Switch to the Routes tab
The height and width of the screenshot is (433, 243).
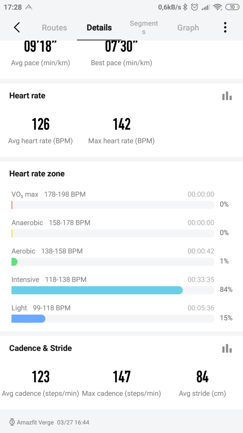pyautogui.click(x=54, y=27)
